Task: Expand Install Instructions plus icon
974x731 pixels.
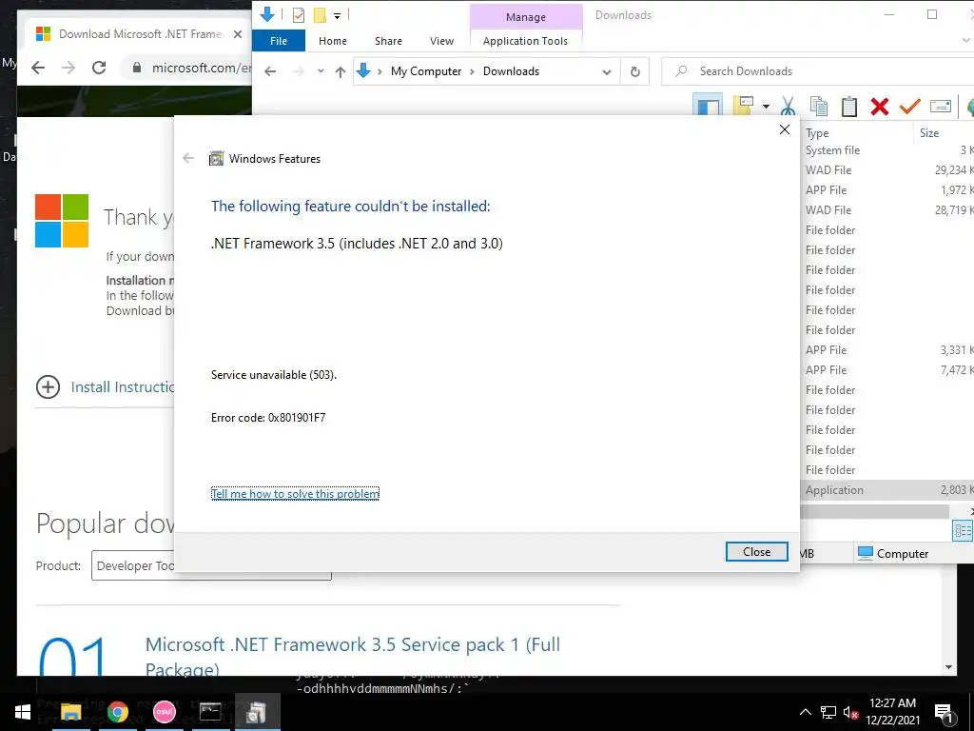Action: pyautogui.click(x=48, y=386)
